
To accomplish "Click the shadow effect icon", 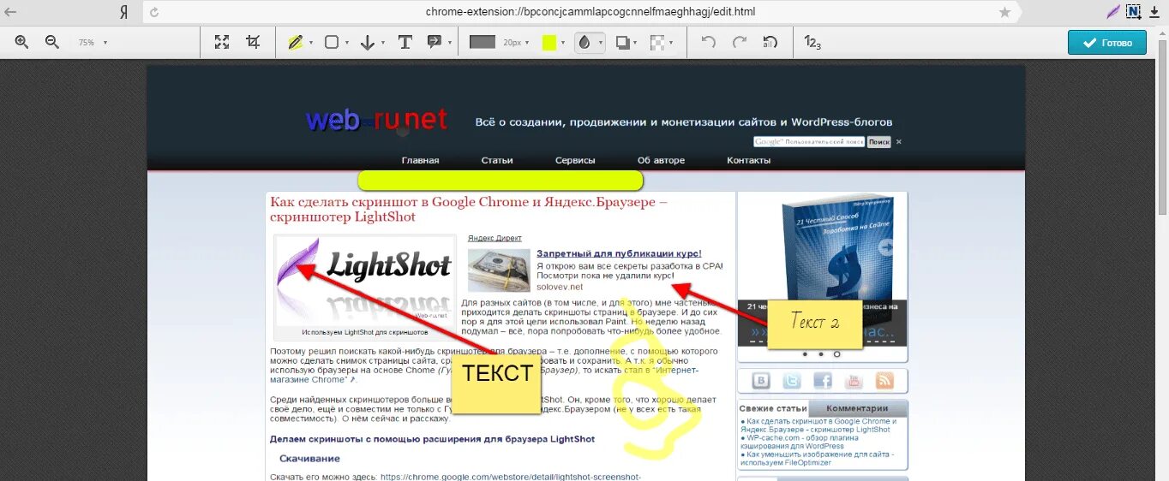I will [x=623, y=42].
